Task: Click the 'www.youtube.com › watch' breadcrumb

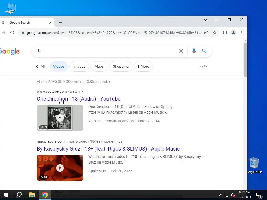Action: pyautogui.click(x=58, y=91)
